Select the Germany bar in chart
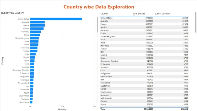Image resolution: width=197 pixels, height=111 pixels. pos(35,32)
